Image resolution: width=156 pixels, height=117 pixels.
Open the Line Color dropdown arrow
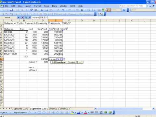click(82, 112)
